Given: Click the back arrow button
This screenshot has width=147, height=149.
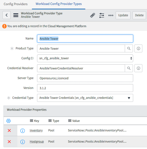Looking at the screenshot, I should click(7, 15).
